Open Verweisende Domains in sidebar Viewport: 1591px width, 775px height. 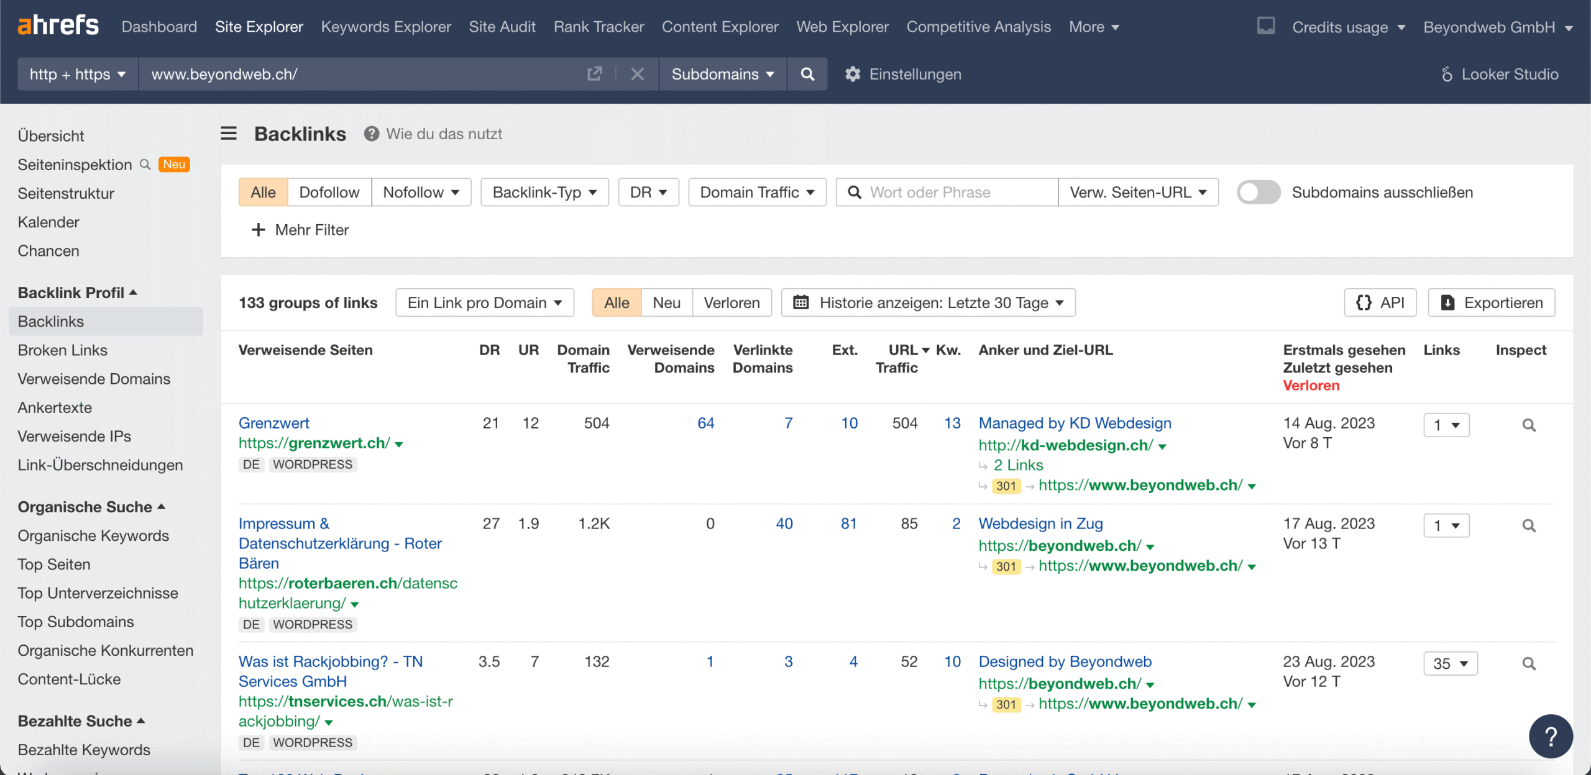coord(94,379)
